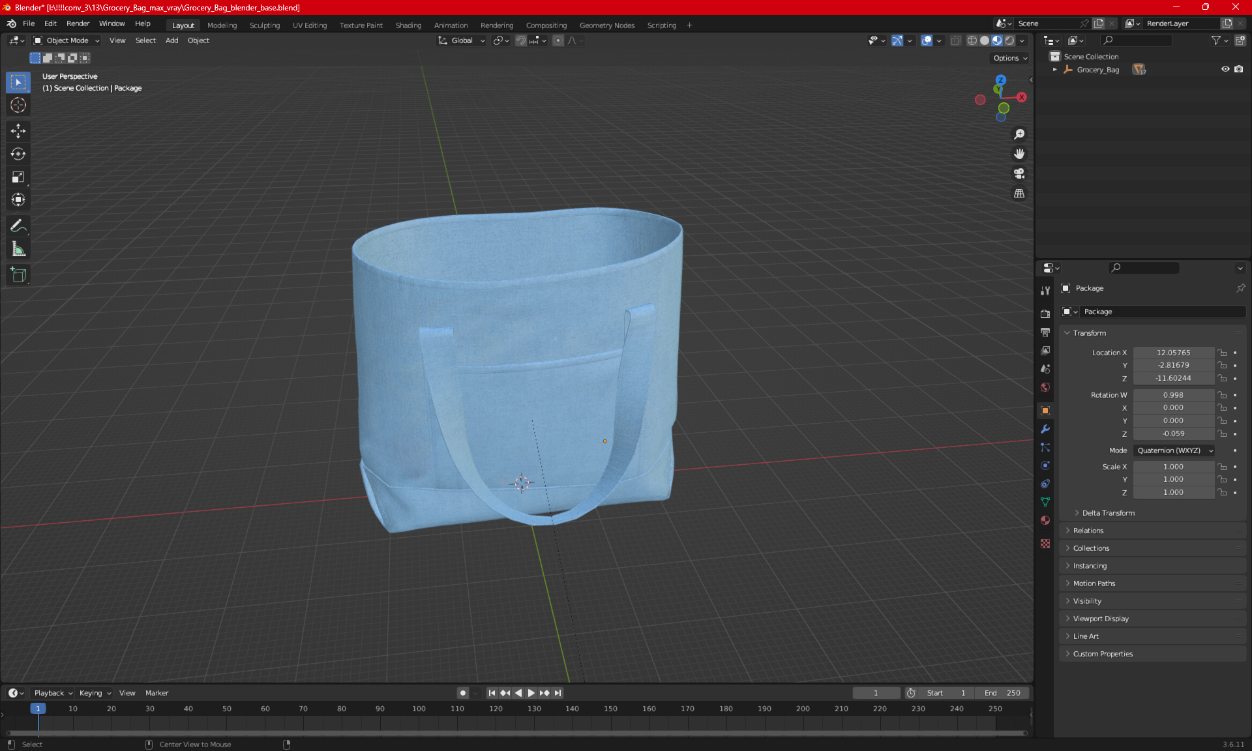
Task: Toggle X-ray mode in viewport header
Action: click(955, 40)
